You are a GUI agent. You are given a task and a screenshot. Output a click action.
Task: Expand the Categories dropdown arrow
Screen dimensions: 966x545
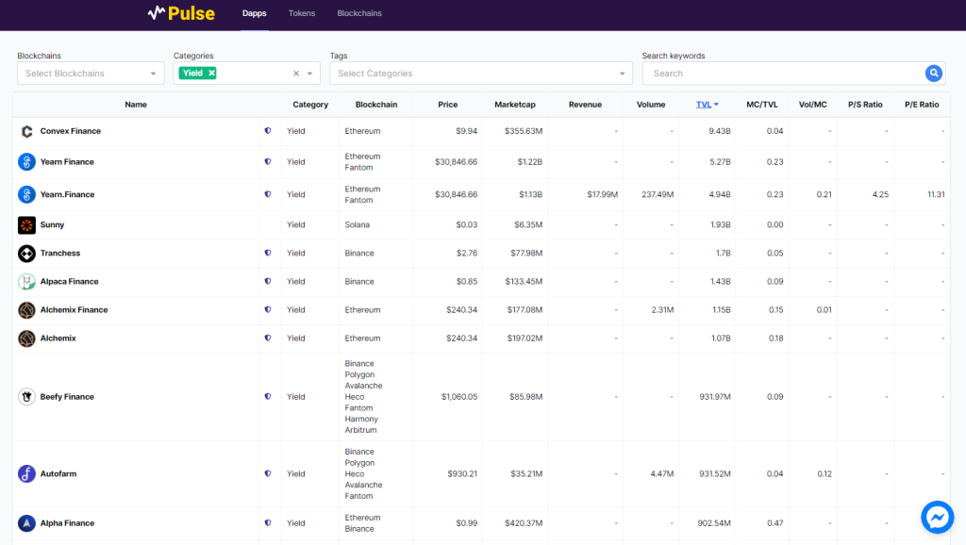tap(309, 74)
